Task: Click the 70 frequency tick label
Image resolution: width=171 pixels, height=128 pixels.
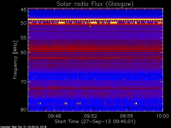Action: [x=24, y=82]
